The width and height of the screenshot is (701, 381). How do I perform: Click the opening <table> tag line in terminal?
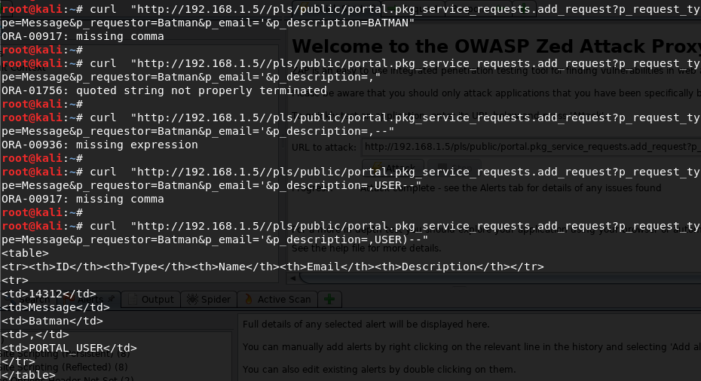[x=25, y=253]
